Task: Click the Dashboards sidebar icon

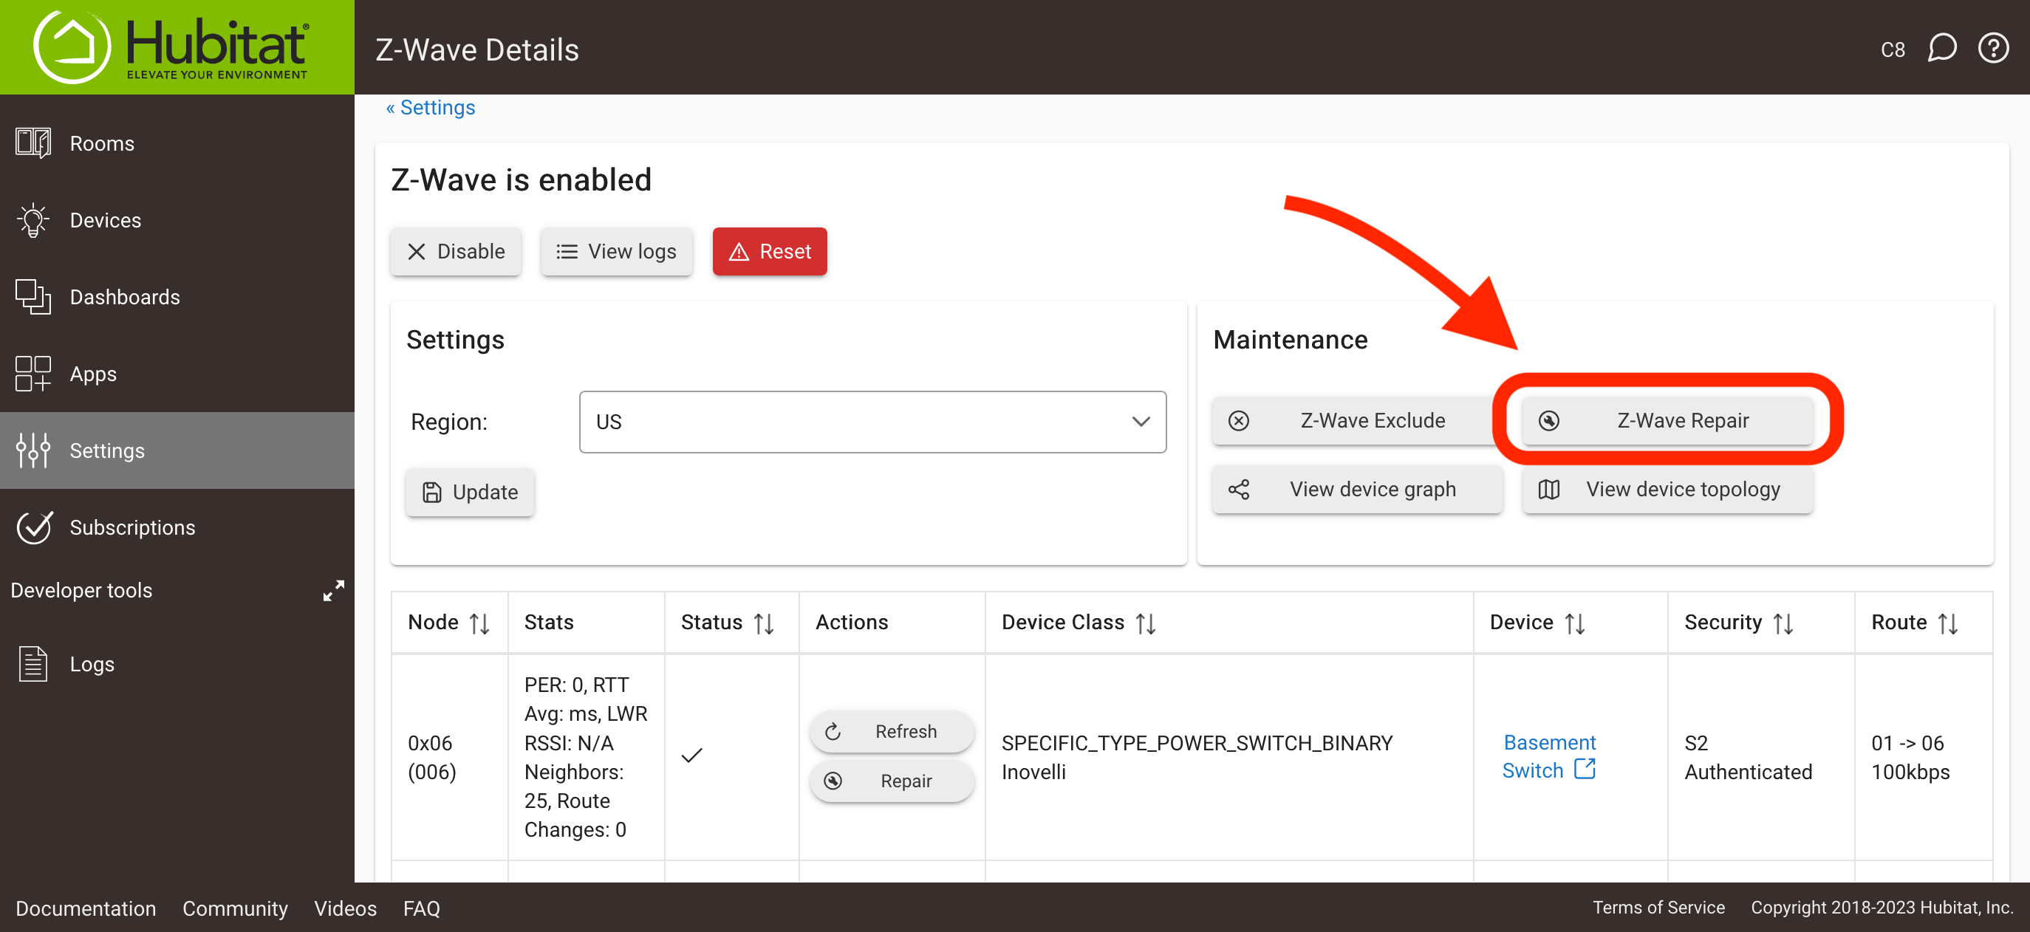Action: (x=33, y=297)
